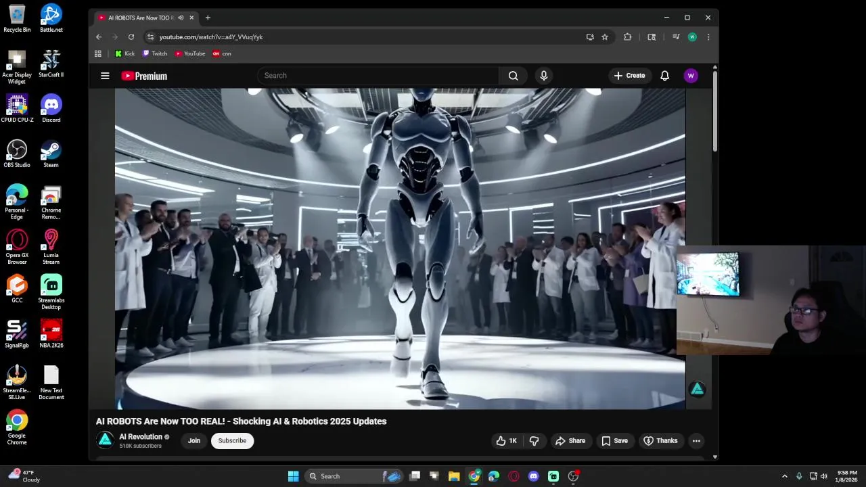Reload the page in Chrome
Image resolution: width=866 pixels, height=487 pixels.
point(131,37)
